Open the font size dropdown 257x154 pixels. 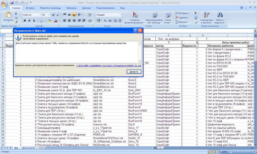(49, 15)
